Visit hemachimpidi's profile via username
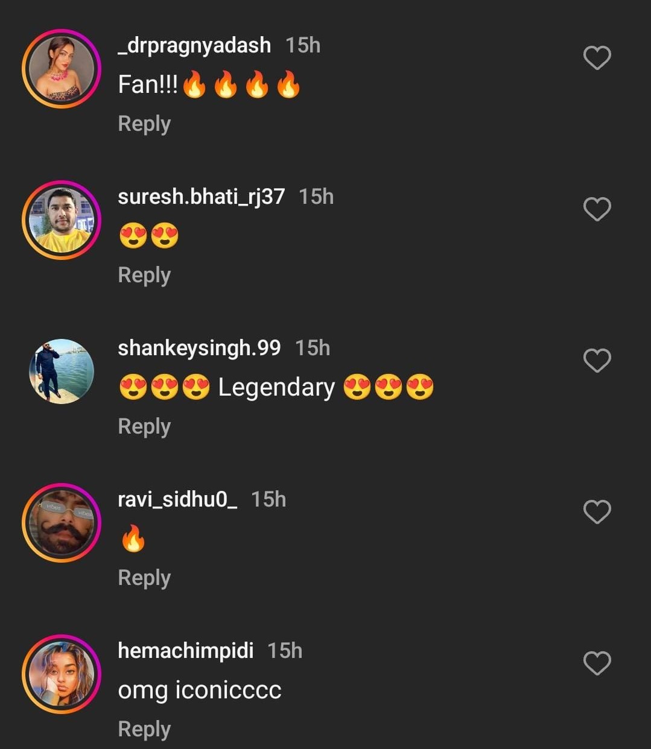Screen dimensions: 651x749 tap(185, 651)
